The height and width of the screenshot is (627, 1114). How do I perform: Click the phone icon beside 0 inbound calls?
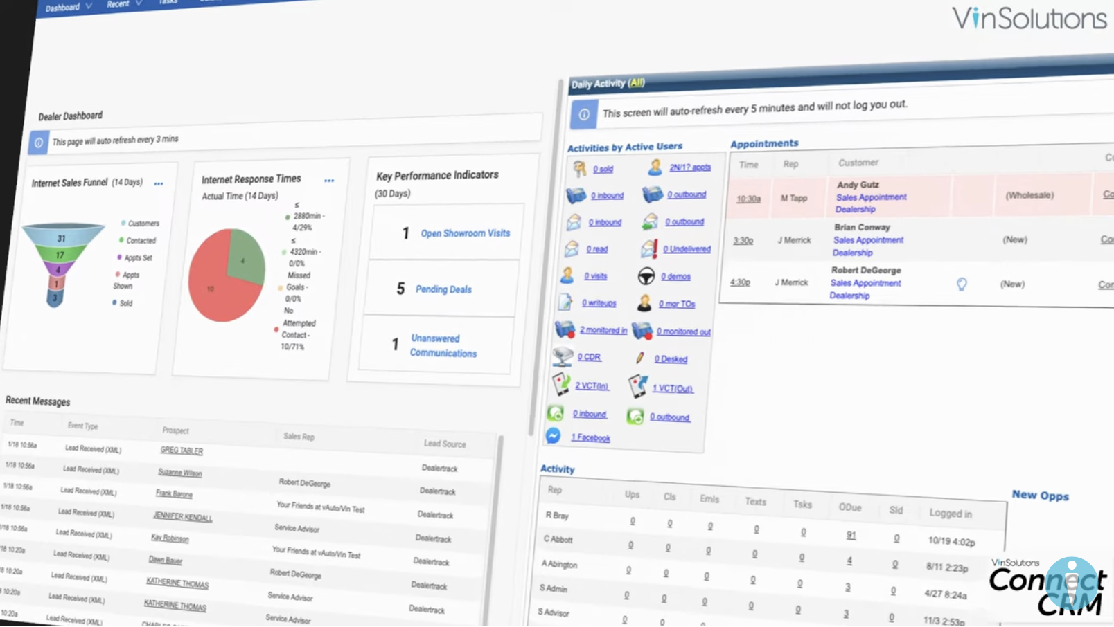(576, 195)
